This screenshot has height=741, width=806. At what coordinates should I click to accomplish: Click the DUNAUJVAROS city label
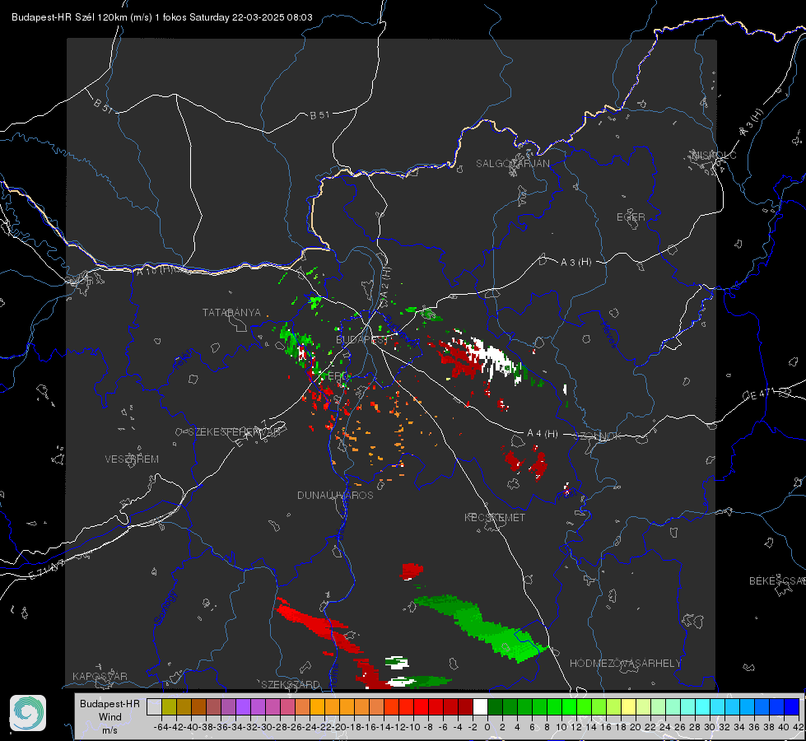(x=335, y=495)
